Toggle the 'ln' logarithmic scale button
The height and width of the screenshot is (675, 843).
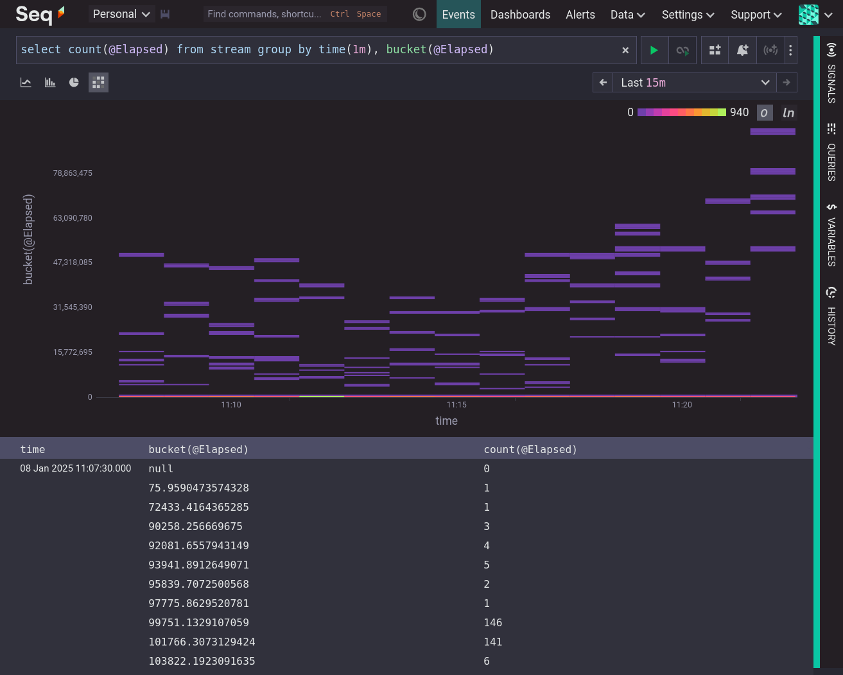point(788,113)
